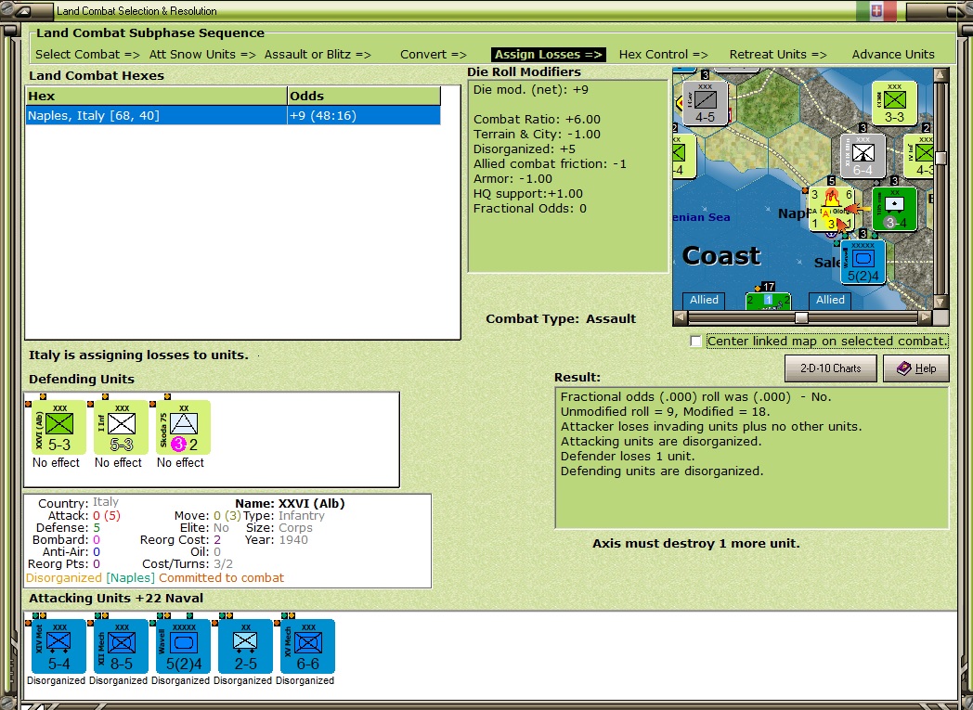Image resolution: width=973 pixels, height=710 pixels.
Task: Click the left Allied label on the map
Action: (x=705, y=300)
